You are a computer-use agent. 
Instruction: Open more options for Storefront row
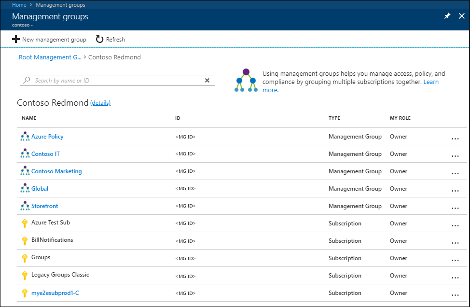point(455,208)
